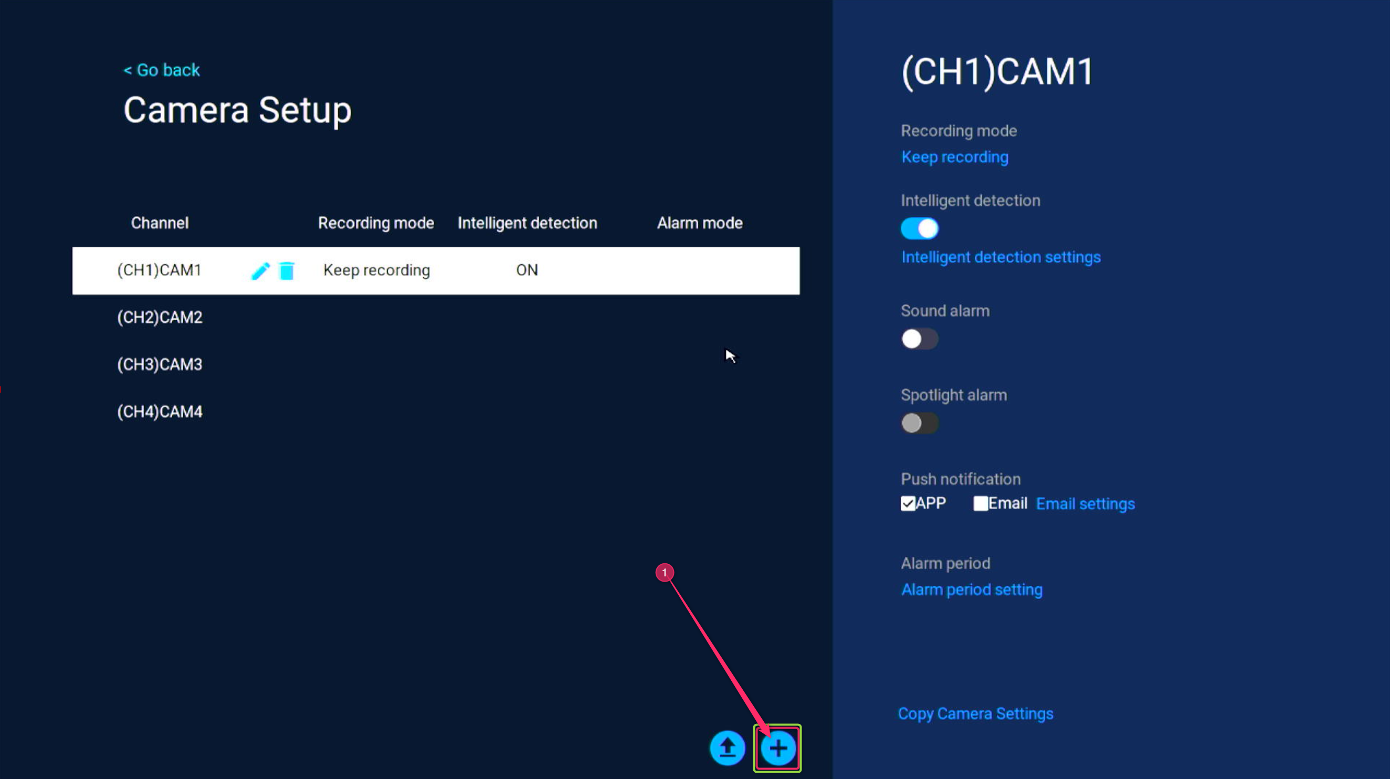Go back to previous screen
The height and width of the screenshot is (779, 1390).
(162, 70)
